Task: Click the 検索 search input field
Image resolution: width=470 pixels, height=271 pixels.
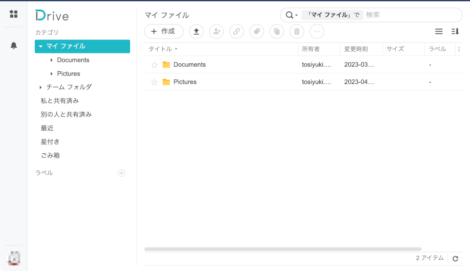Action: [x=411, y=15]
